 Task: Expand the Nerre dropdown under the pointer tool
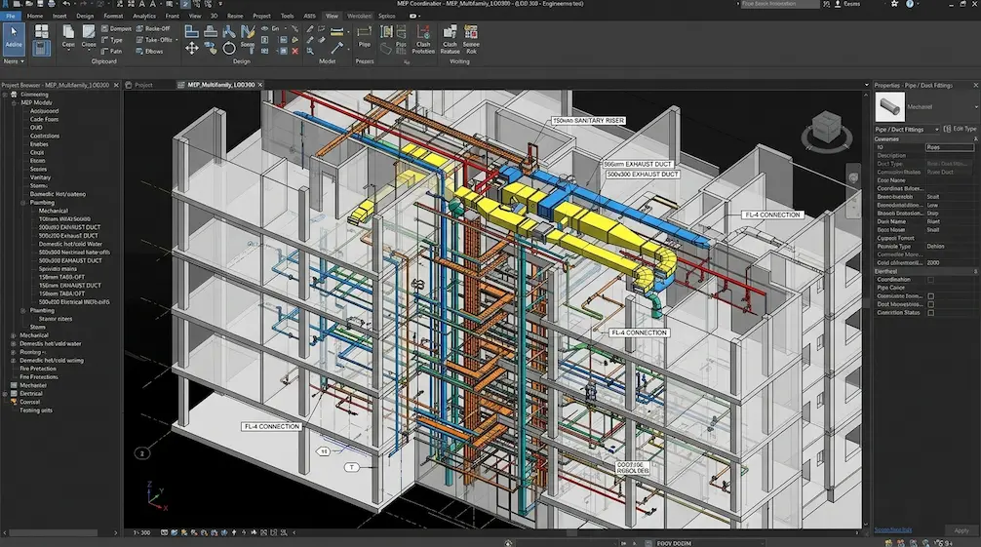14,61
